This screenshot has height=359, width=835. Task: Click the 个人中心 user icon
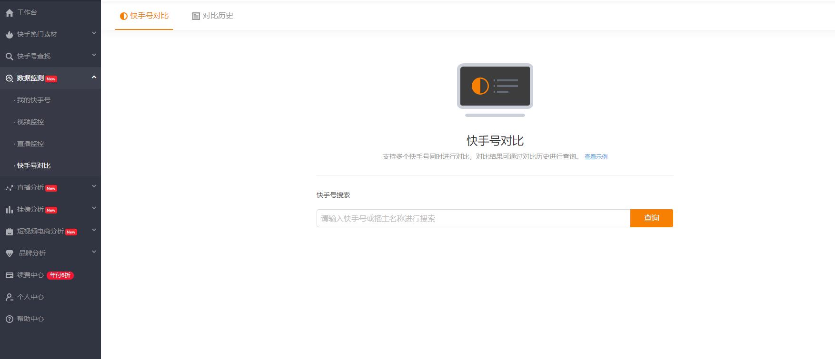point(9,297)
